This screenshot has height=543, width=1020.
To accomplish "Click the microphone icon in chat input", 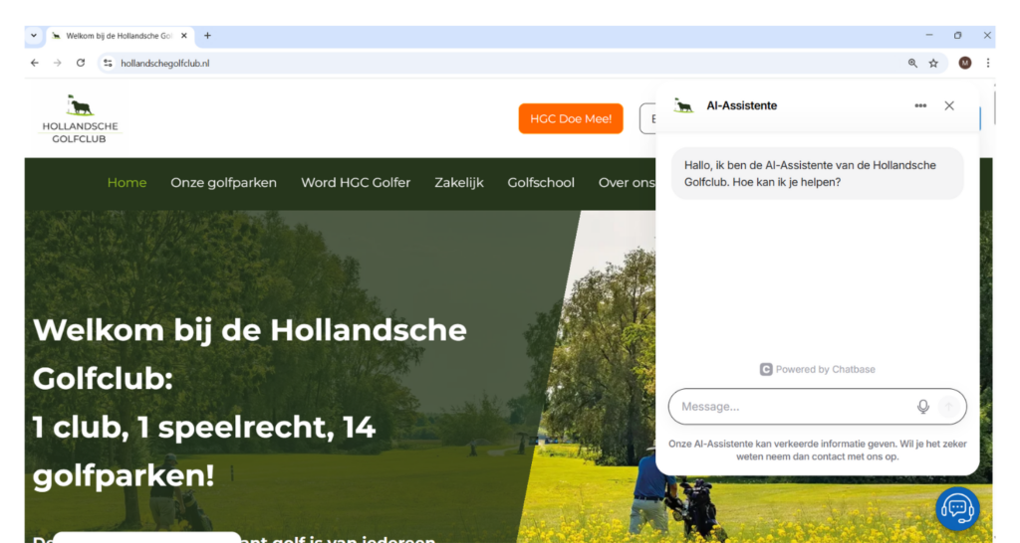I will point(922,407).
